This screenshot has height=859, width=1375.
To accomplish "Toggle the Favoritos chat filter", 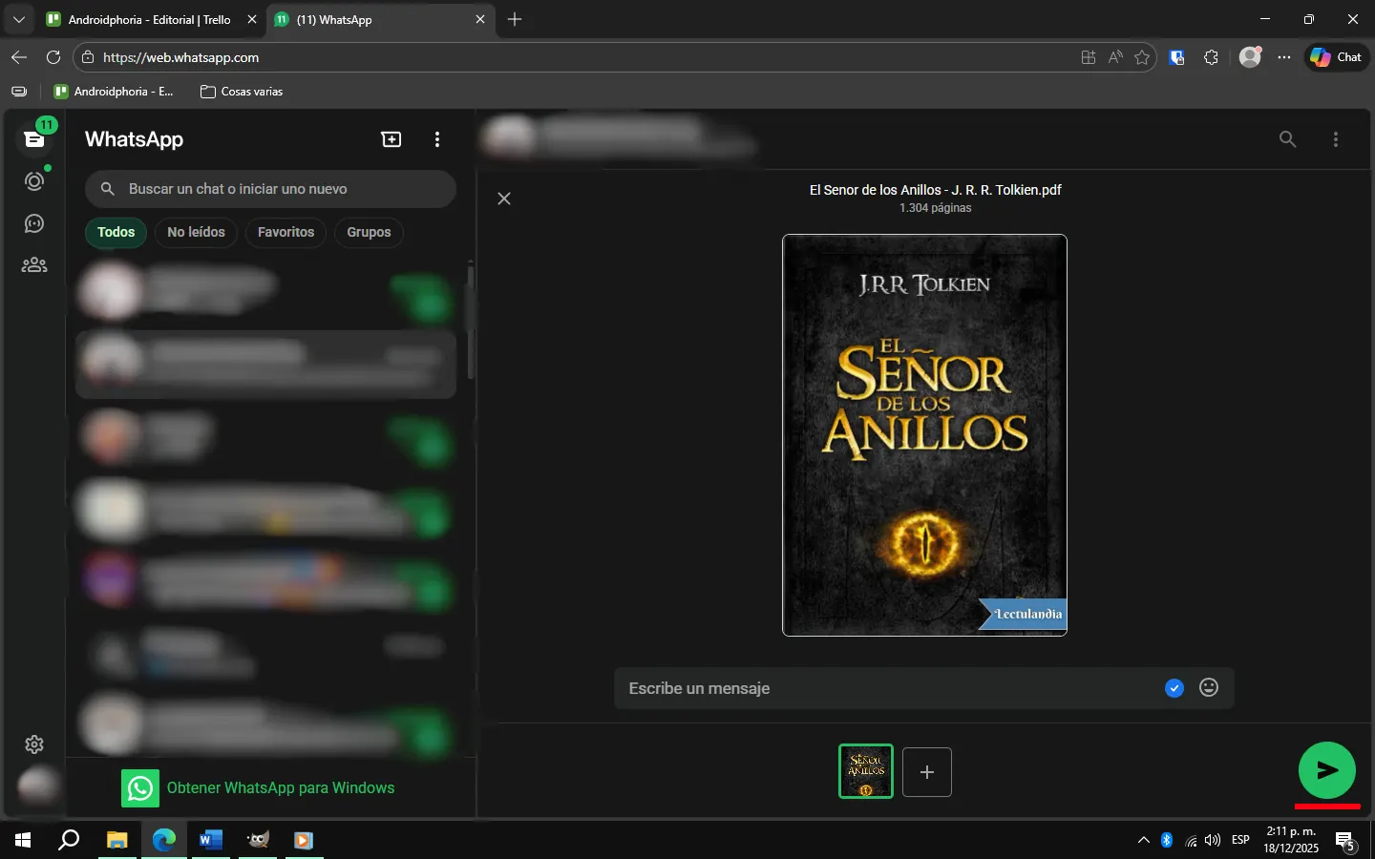I will click(x=286, y=232).
